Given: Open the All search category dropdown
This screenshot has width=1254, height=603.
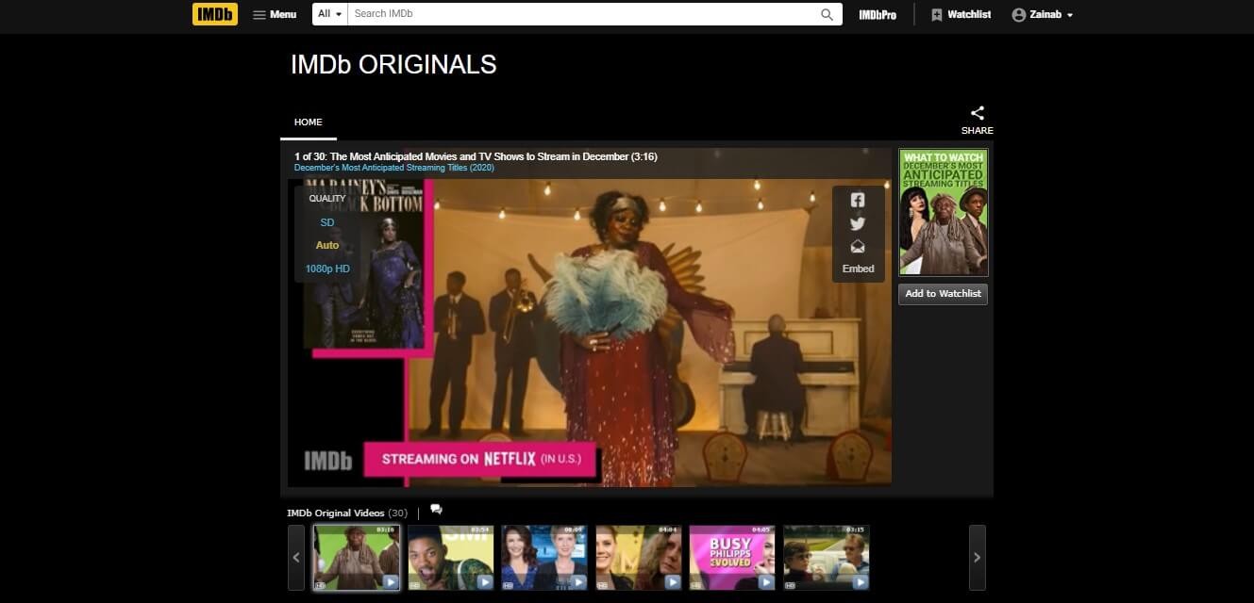Looking at the screenshot, I should [328, 14].
